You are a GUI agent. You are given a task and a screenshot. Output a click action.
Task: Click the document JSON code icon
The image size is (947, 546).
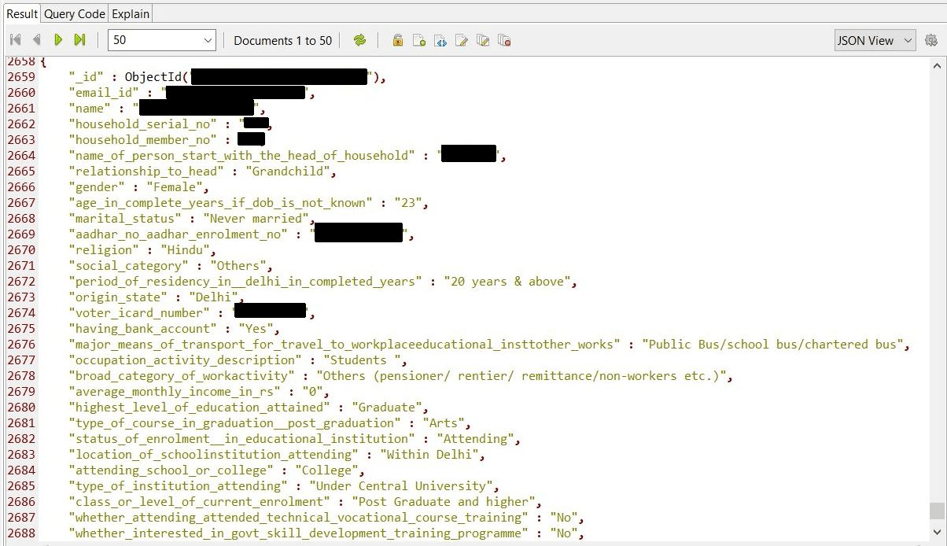440,40
